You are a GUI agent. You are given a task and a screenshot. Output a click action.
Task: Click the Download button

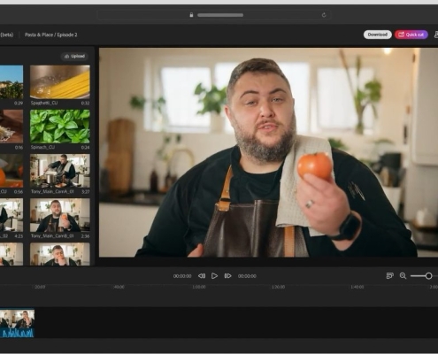[377, 35]
